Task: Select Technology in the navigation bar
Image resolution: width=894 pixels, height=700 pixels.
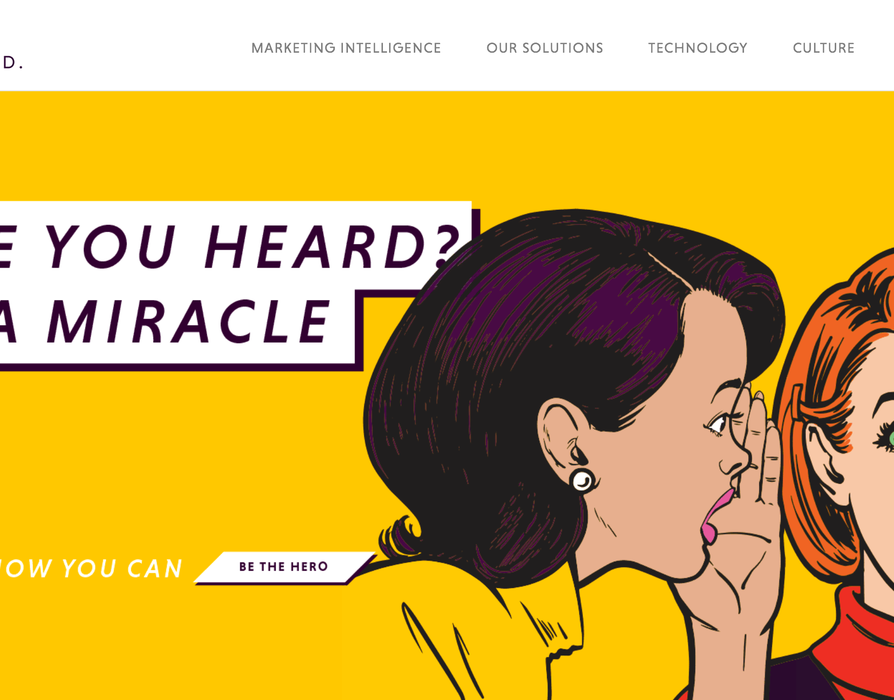Action: pyautogui.click(x=697, y=48)
